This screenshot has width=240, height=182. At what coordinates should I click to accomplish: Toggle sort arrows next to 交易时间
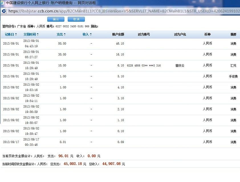pyautogui.click(x=38, y=34)
